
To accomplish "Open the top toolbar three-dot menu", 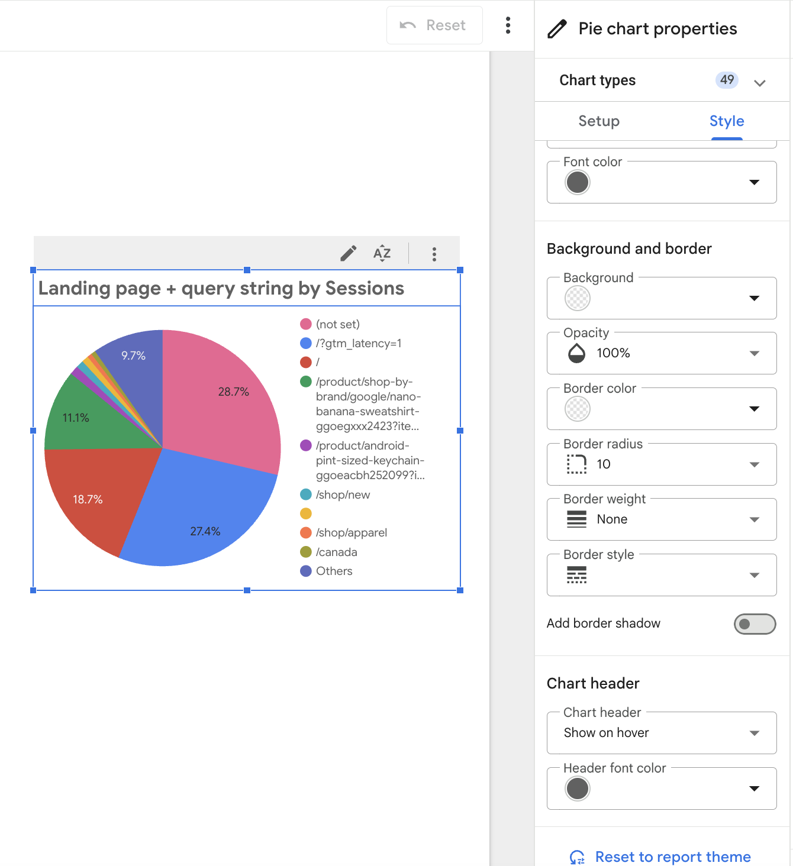I will tap(508, 25).
